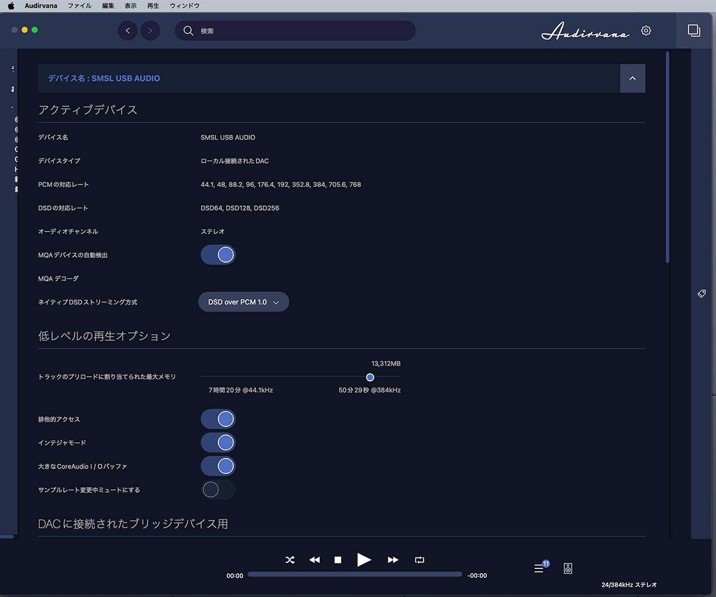This screenshot has height=597, width=716.
Task: Click the アクティブデバイス section heading
Action: pyautogui.click(x=88, y=110)
